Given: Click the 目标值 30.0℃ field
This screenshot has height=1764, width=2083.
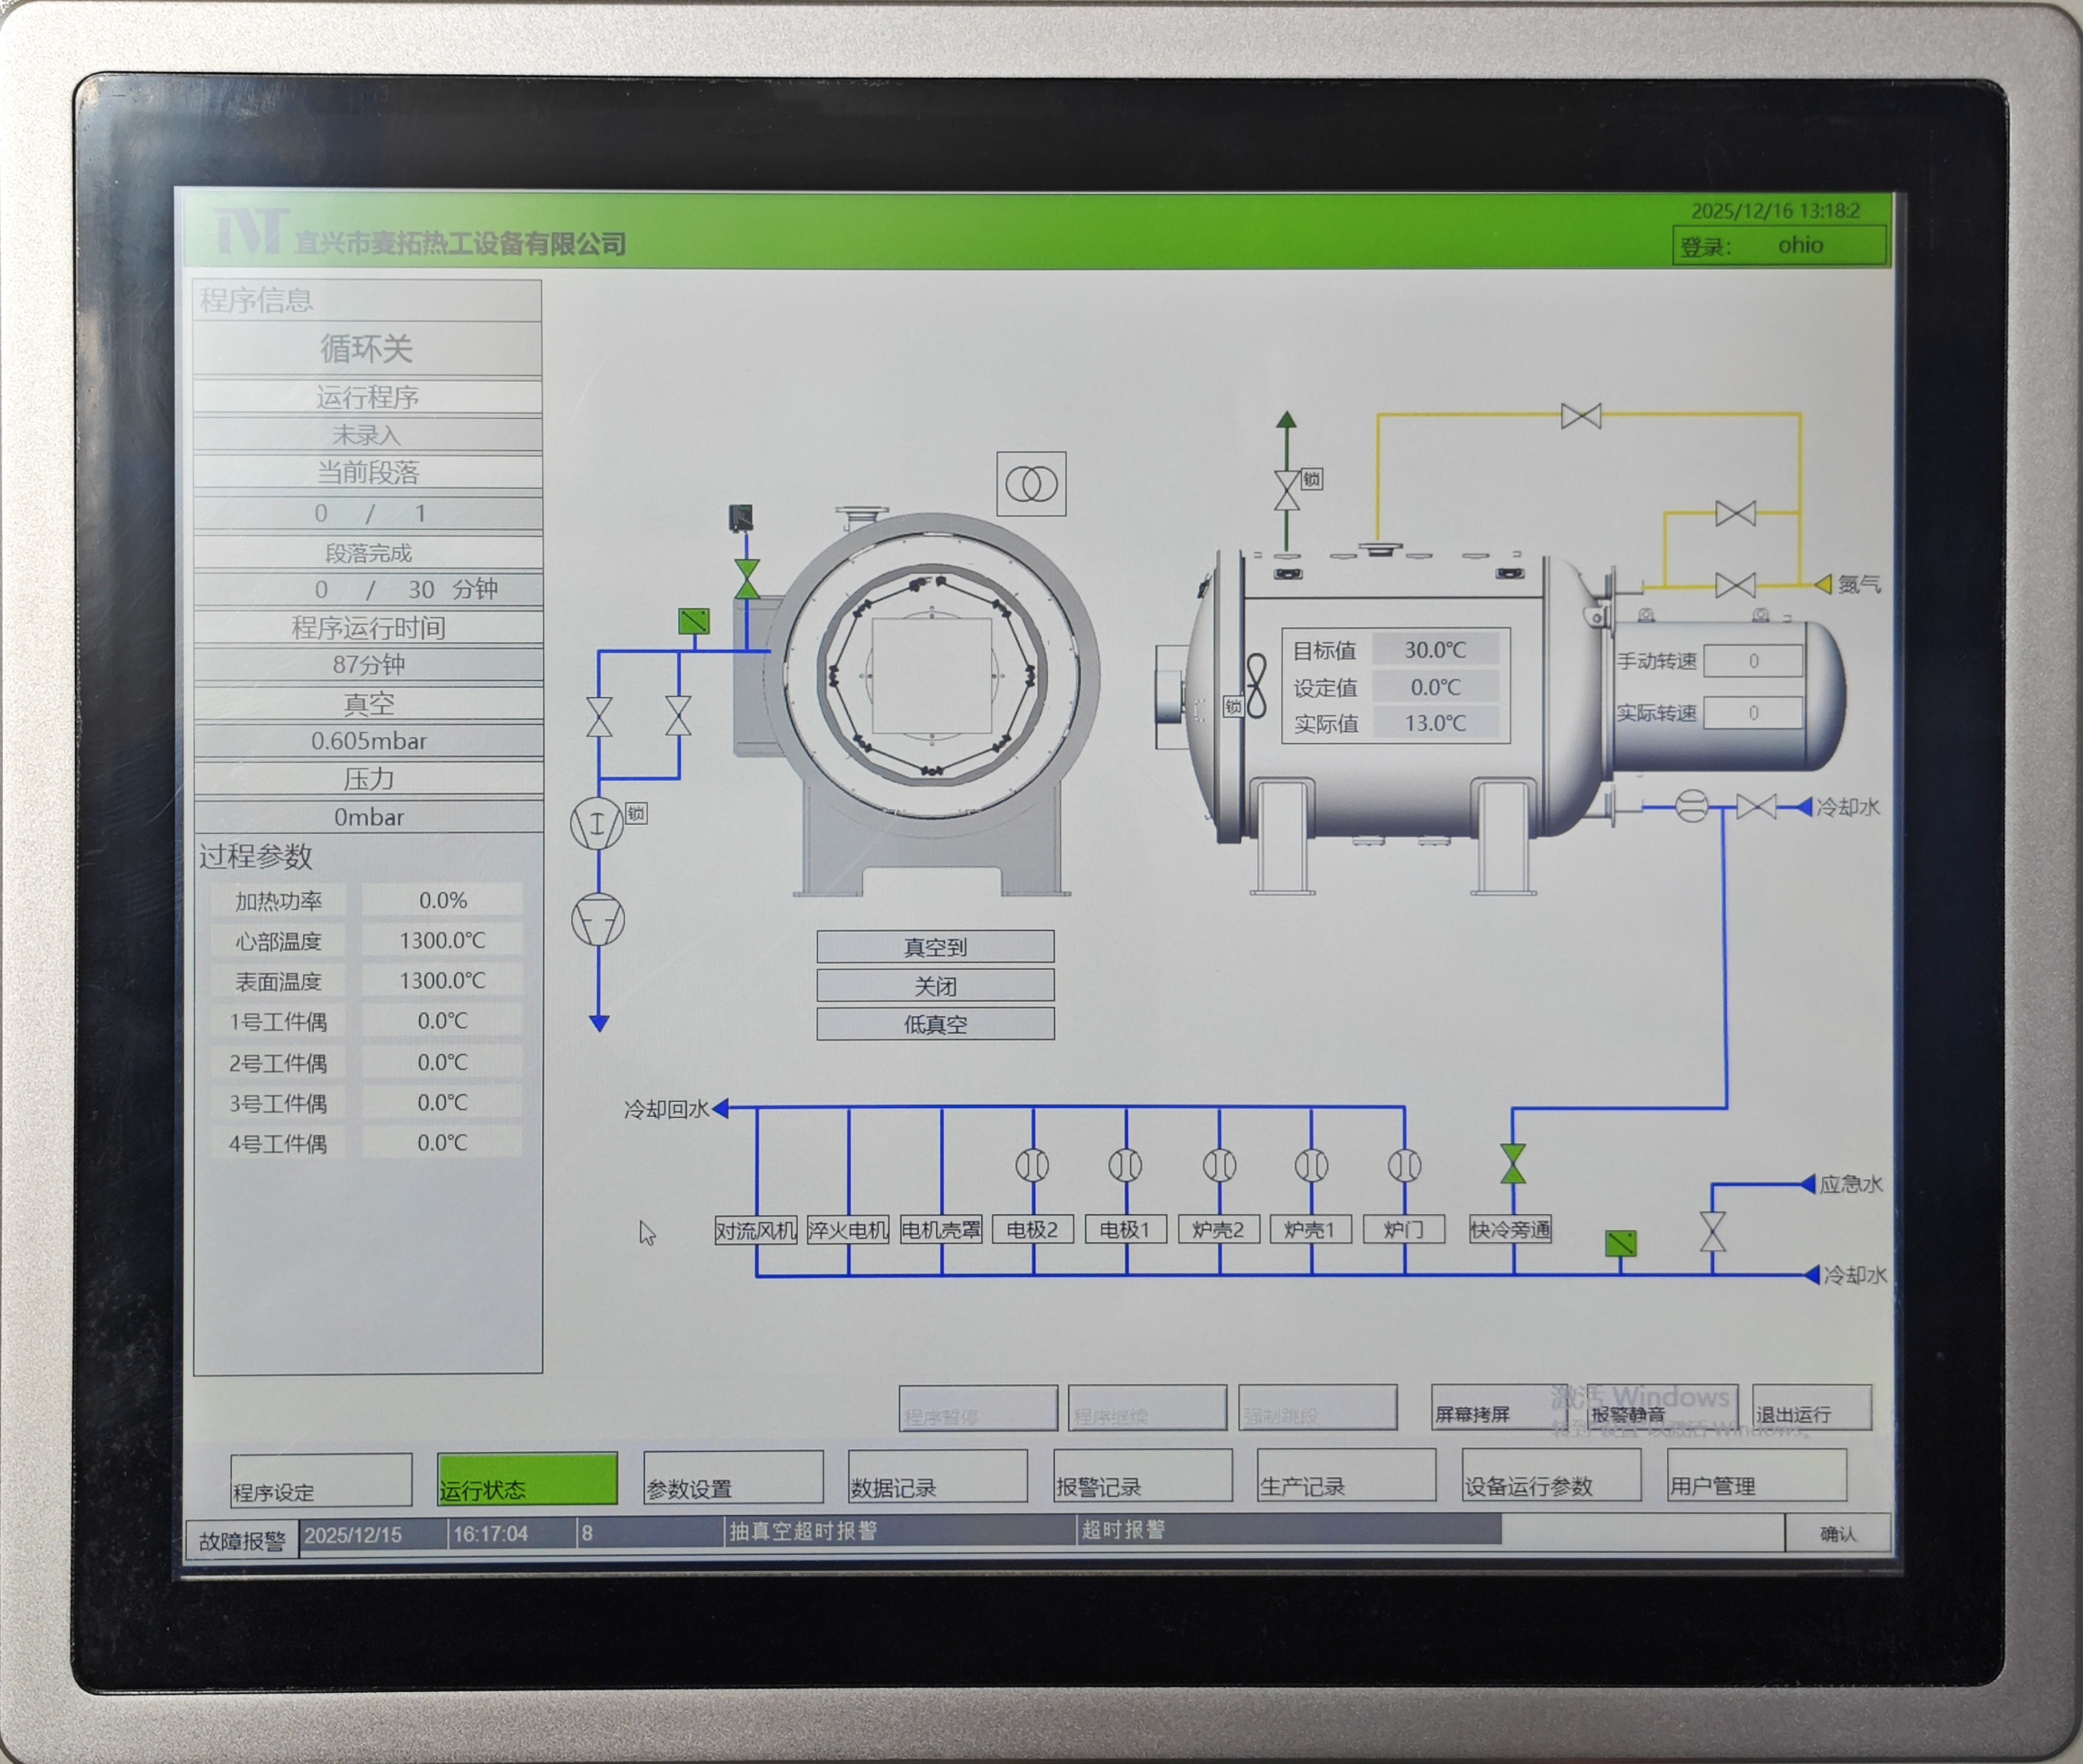Looking at the screenshot, I should [x=1435, y=650].
